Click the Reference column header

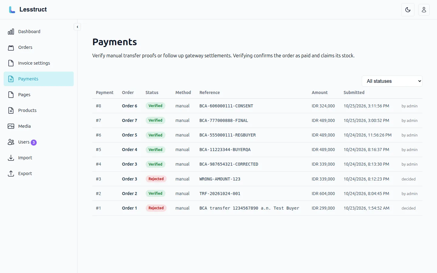210,93
